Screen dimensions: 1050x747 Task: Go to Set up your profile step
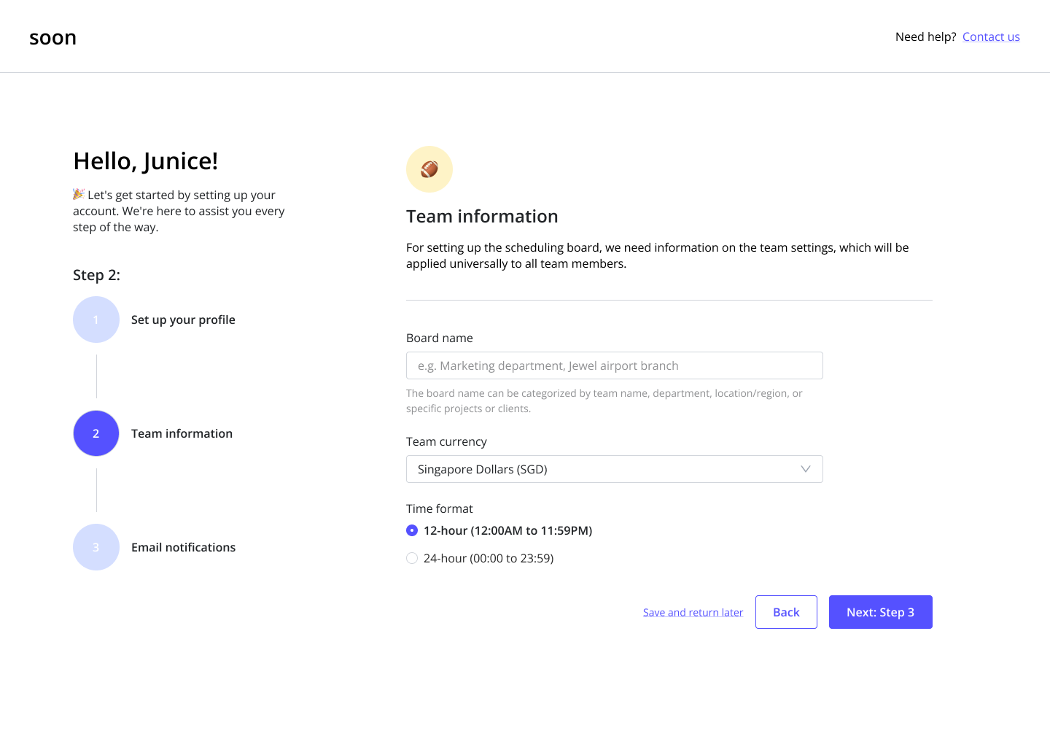tap(183, 320)
